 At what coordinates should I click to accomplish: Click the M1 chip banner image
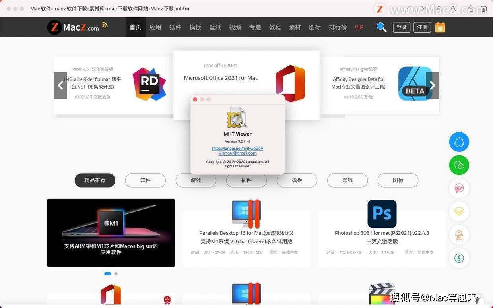111,233
